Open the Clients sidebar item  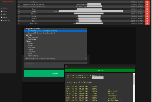pyautogui.click(x=4, y=11)
